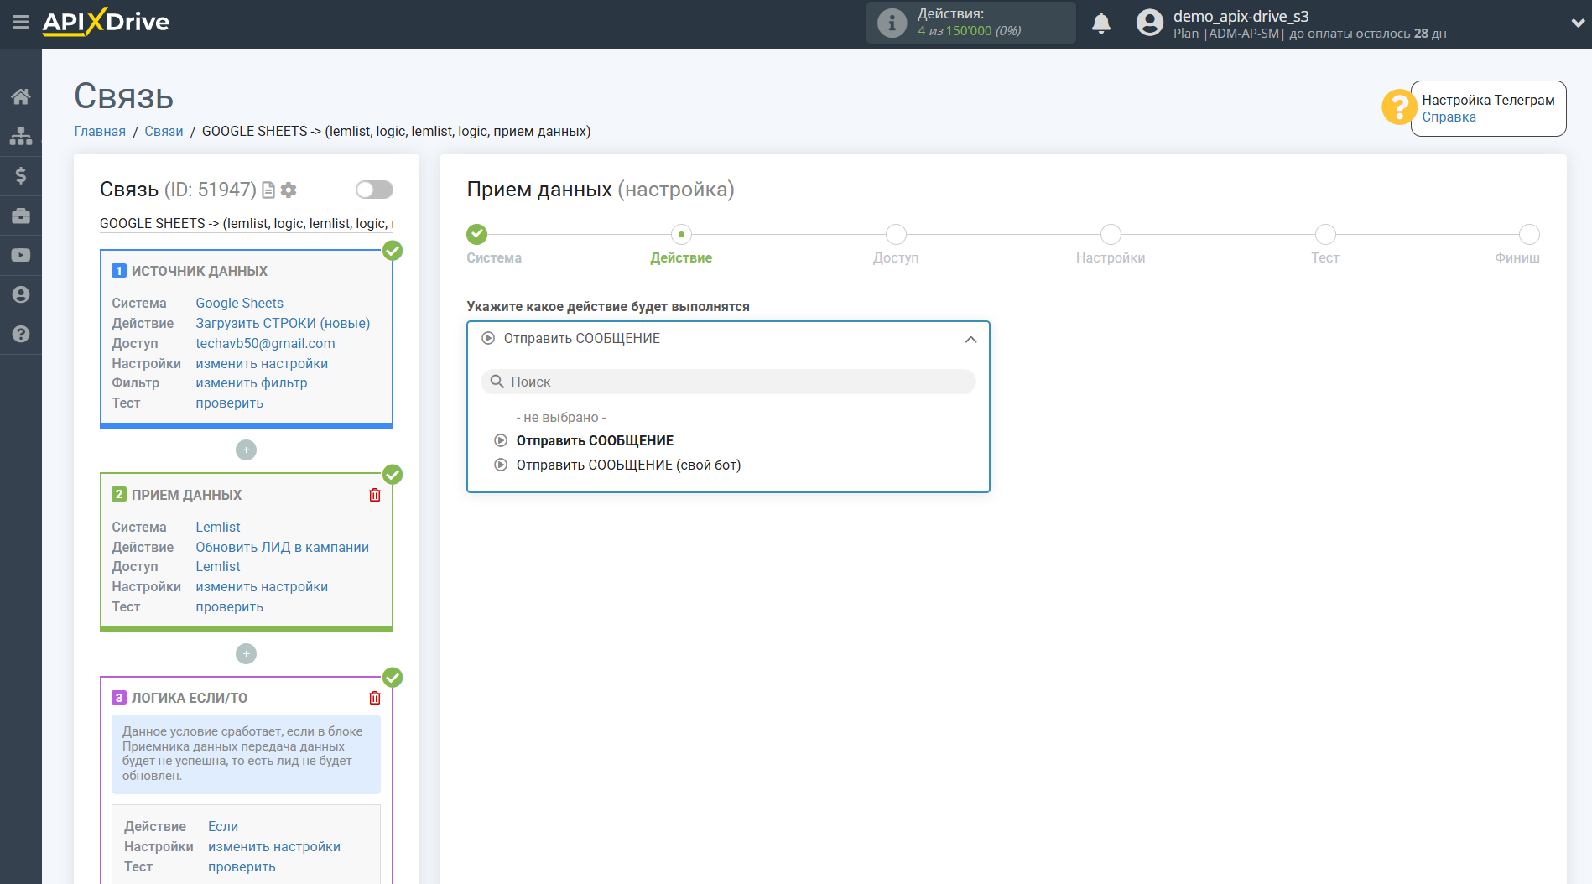Go to Система step
This screenshot has height=884, width=1592.
(477, 234)
